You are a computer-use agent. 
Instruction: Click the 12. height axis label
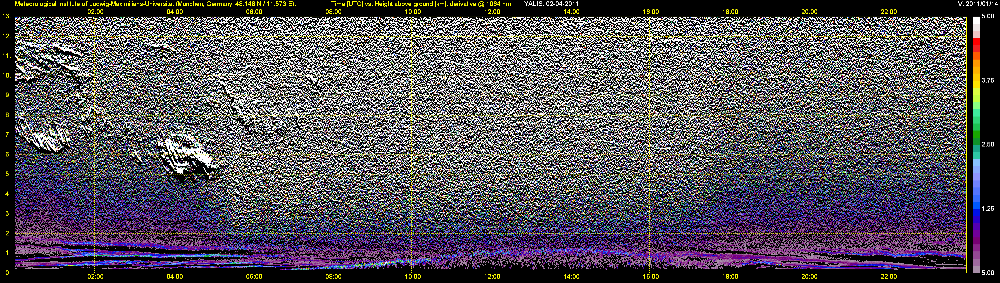click(7, 36)
